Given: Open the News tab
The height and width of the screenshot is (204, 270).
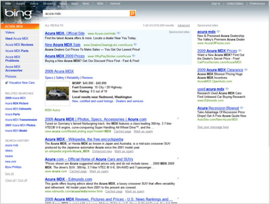Looking at the screenshot, I should (x=63, y=3).
